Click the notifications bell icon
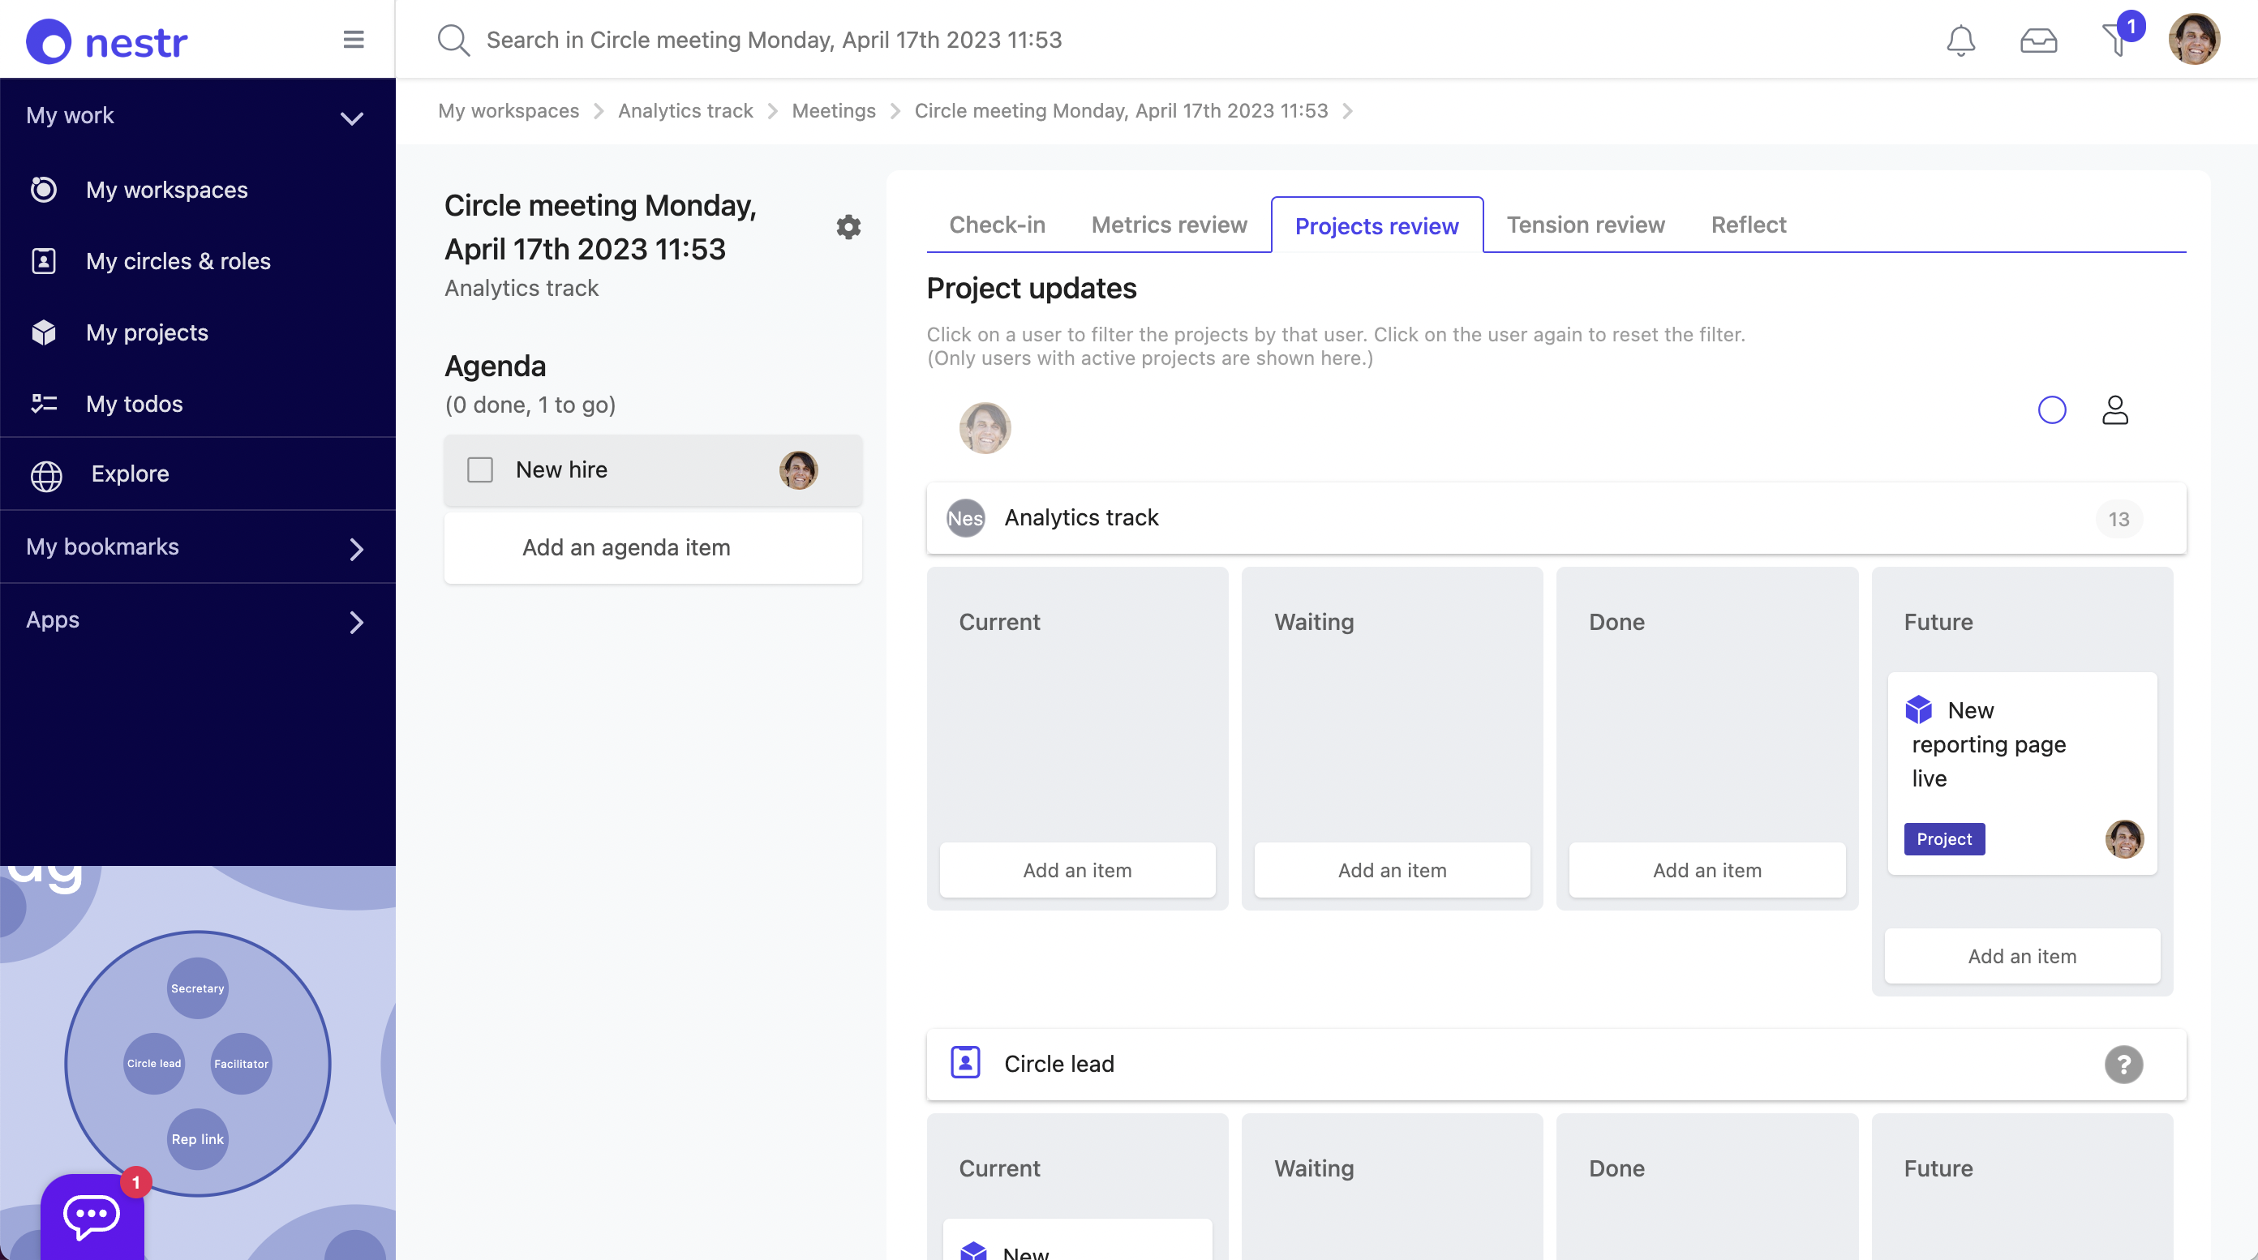 (1960, 39)
